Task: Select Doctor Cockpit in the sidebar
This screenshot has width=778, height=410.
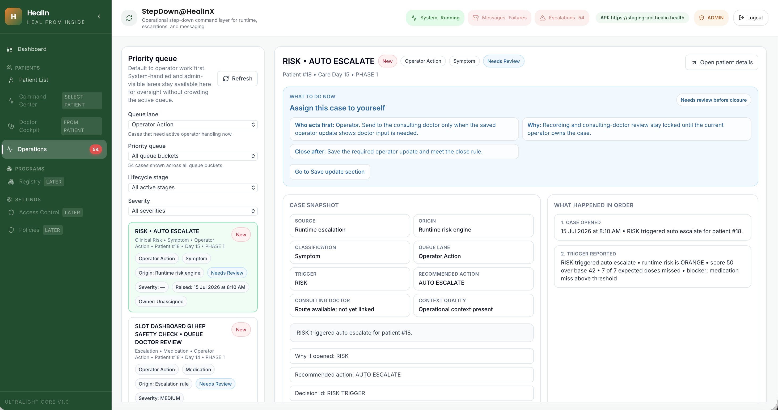Action: coord(54,126)
